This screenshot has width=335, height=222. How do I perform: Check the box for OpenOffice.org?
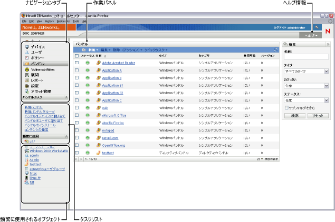point(76,145)
